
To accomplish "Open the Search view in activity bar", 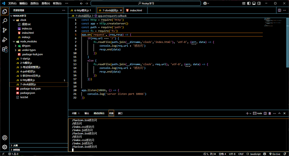I will click(5, 21).
